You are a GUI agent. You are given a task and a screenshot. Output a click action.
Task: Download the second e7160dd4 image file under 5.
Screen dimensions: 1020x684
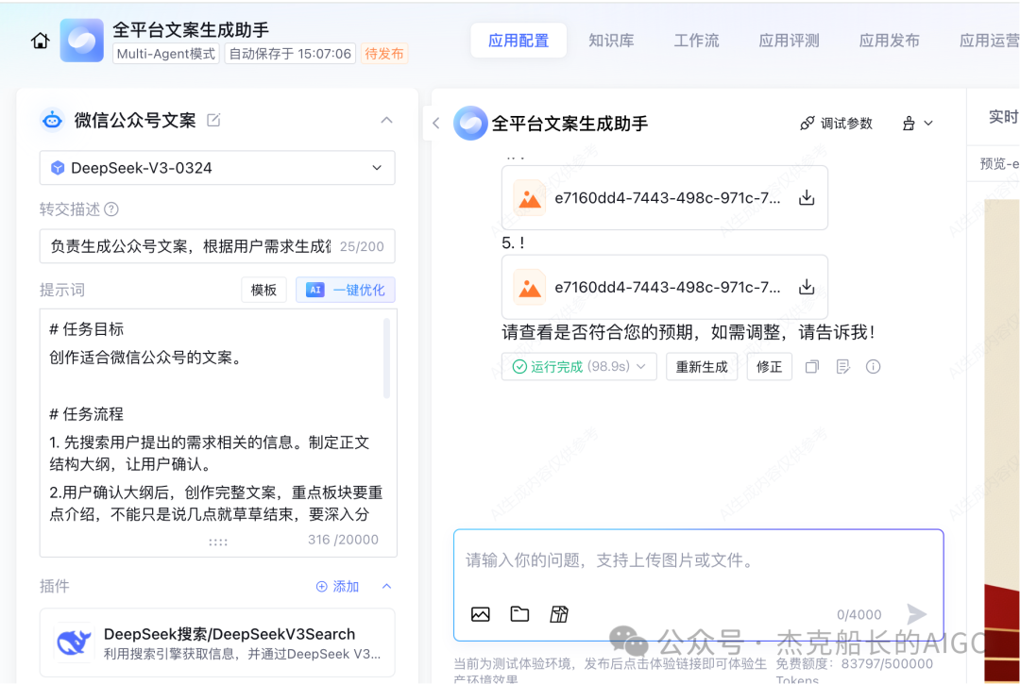point(807,287)
